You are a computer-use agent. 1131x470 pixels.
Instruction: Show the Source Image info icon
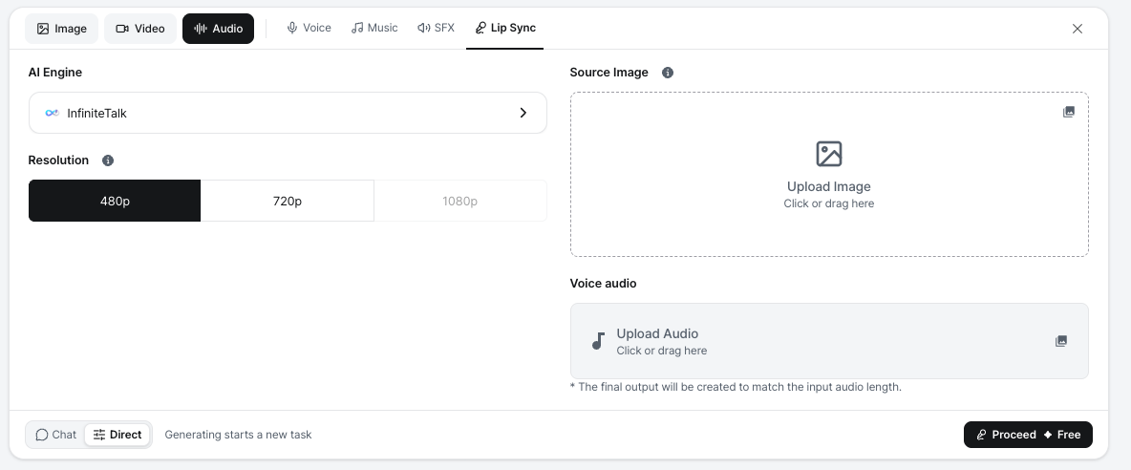[668, 73]
